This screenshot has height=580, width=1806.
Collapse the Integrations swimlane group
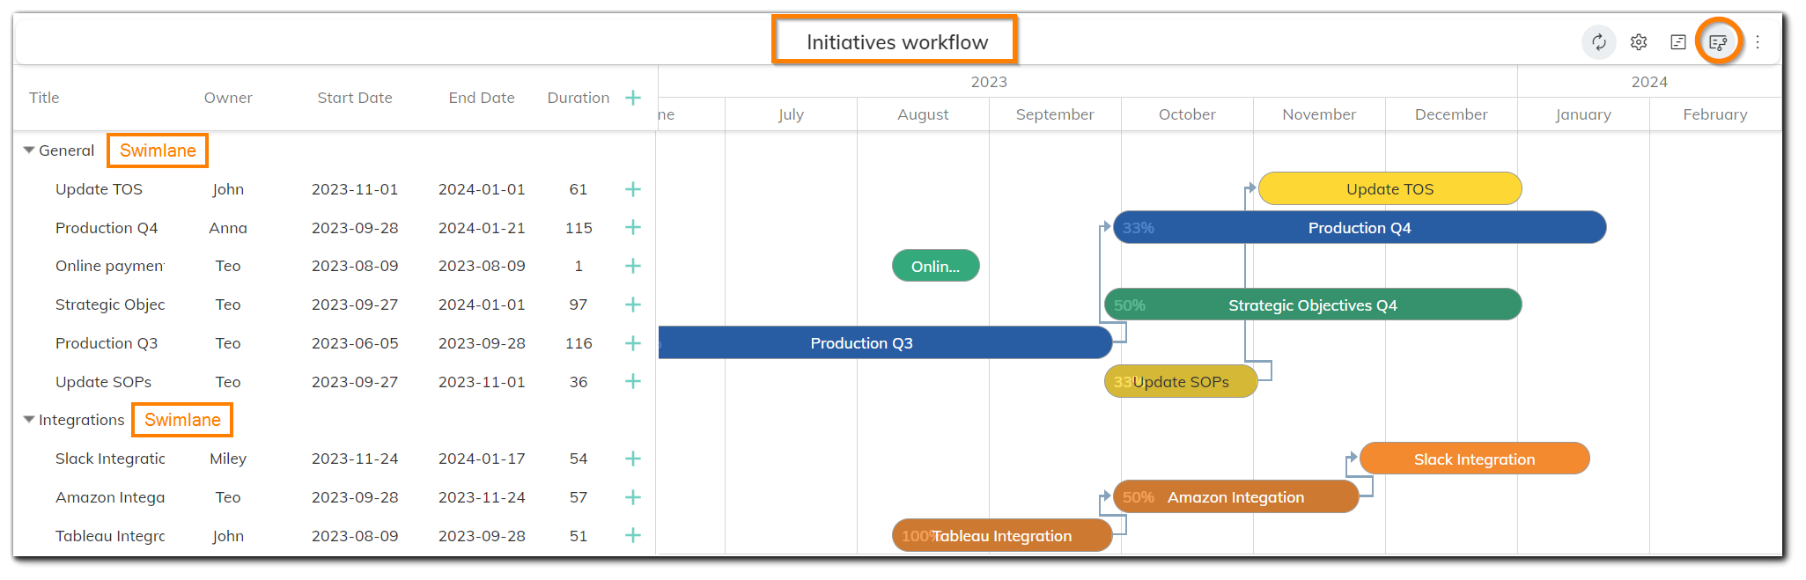pos(29,420)
